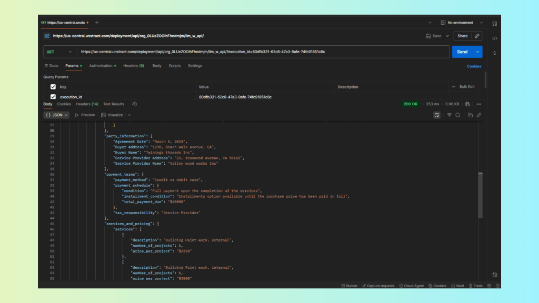Open Trash from the status bar

pos(475,286)
